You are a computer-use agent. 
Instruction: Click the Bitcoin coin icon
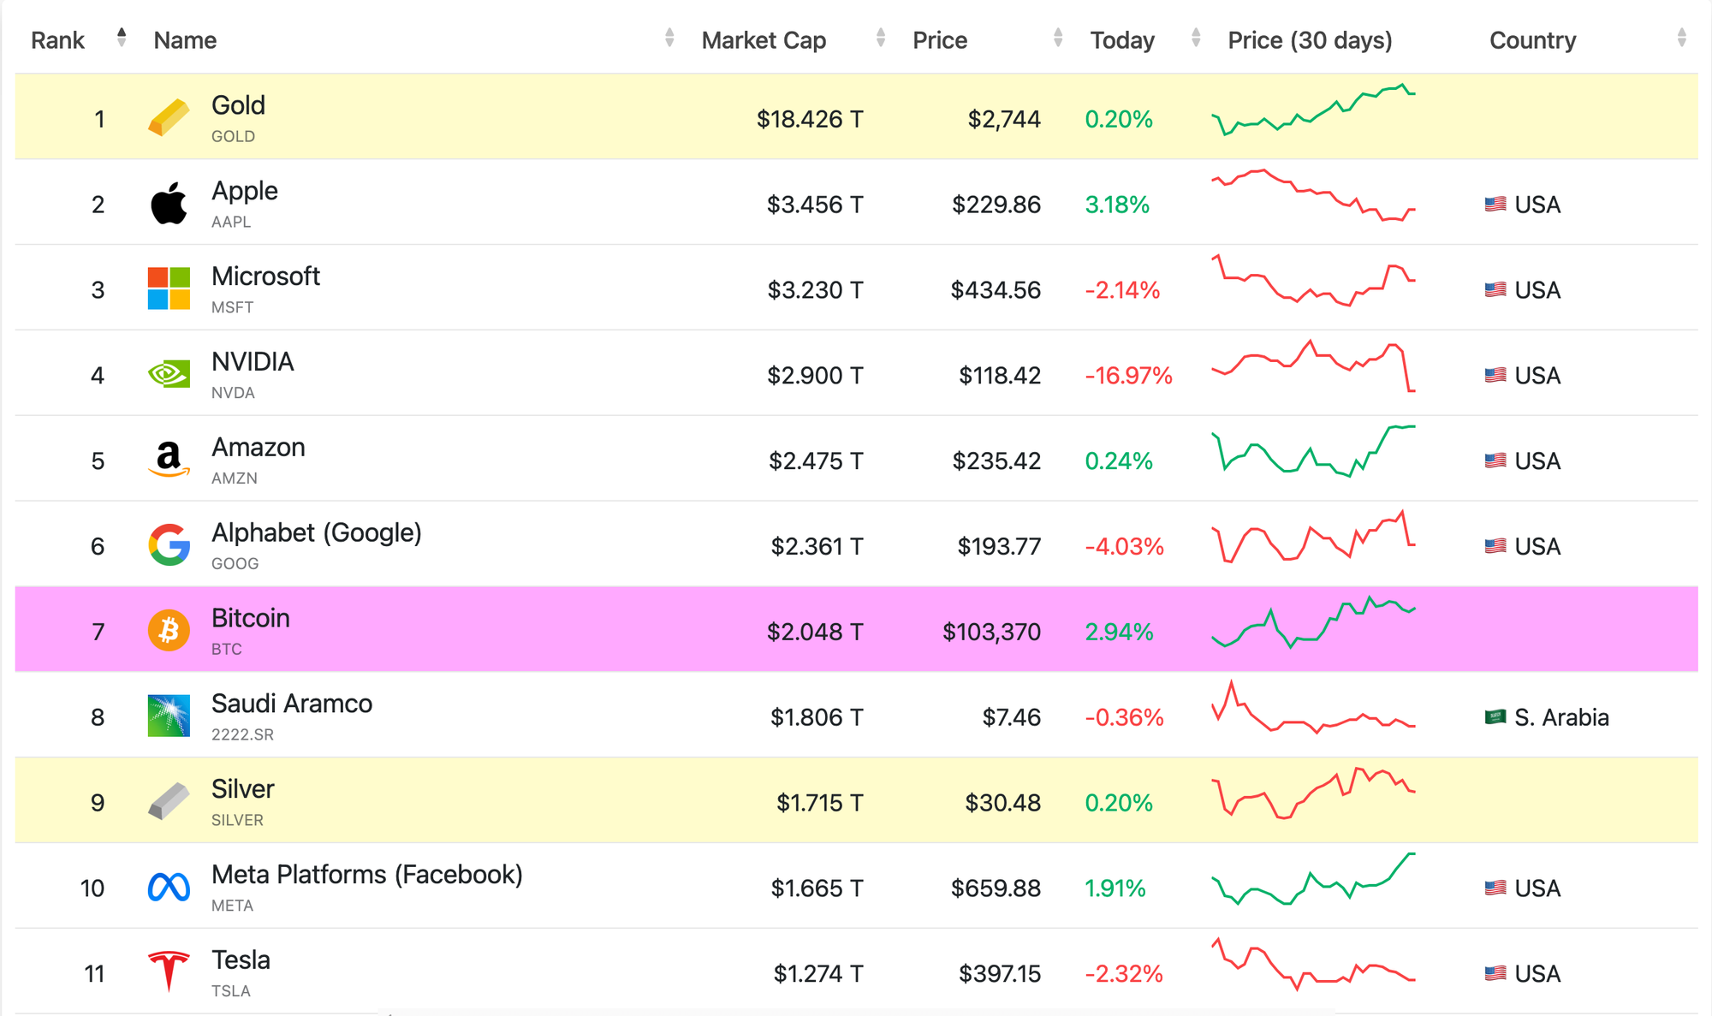[169, 631]
